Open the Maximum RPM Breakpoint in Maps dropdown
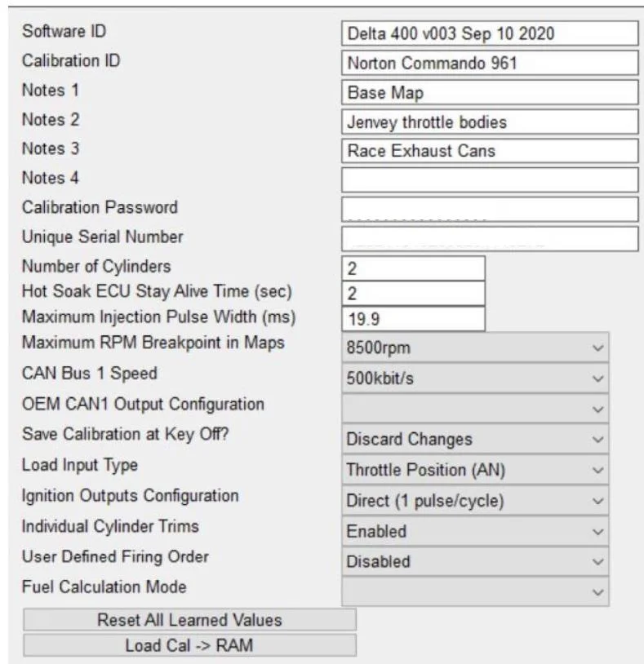Screen dimensions: 644x664 pos(474,348)
